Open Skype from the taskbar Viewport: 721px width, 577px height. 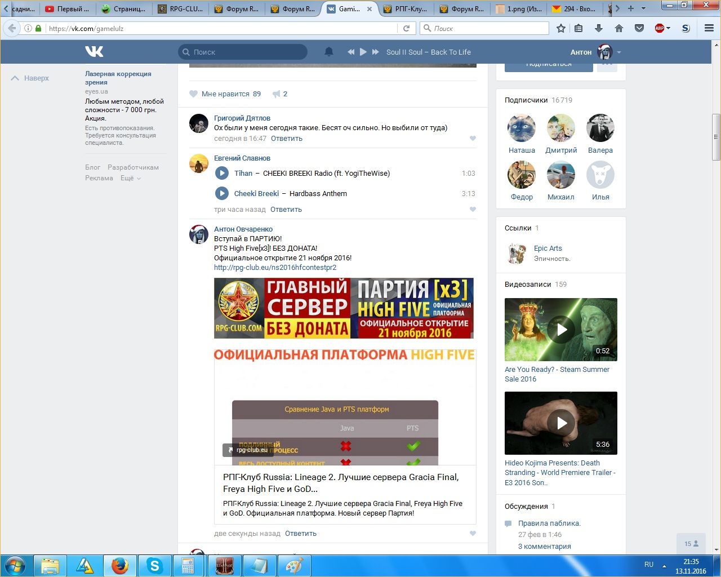coord(154,566)
